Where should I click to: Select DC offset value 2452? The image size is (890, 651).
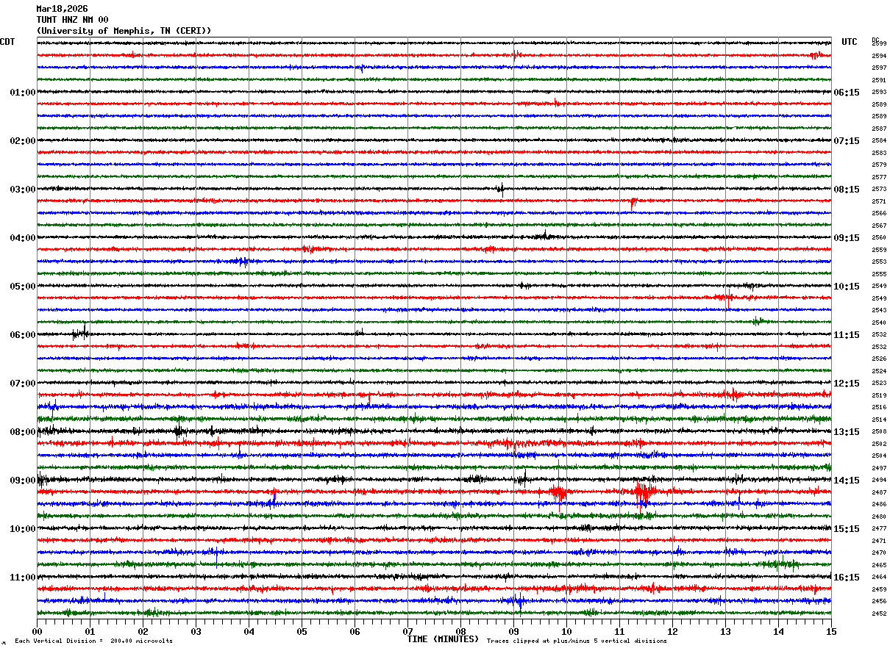pos(879,614)
